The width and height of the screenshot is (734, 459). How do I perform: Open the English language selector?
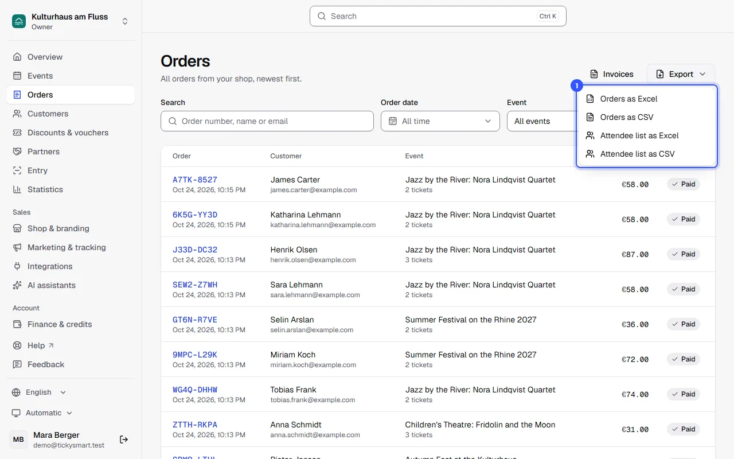coord(39,392)
